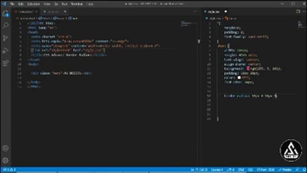Click the line and column indicator in the status bar
Image resolution: width=307 pixels, height=173 pixels.
pos(199,170)
